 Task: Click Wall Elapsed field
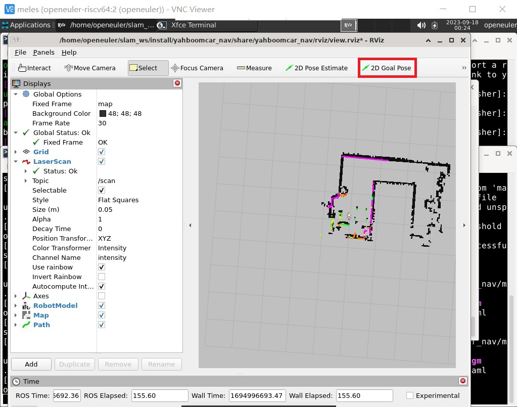click(364, 395)
